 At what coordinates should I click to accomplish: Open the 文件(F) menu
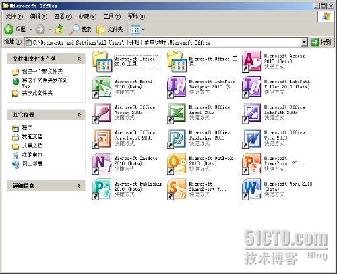(14, 16)
